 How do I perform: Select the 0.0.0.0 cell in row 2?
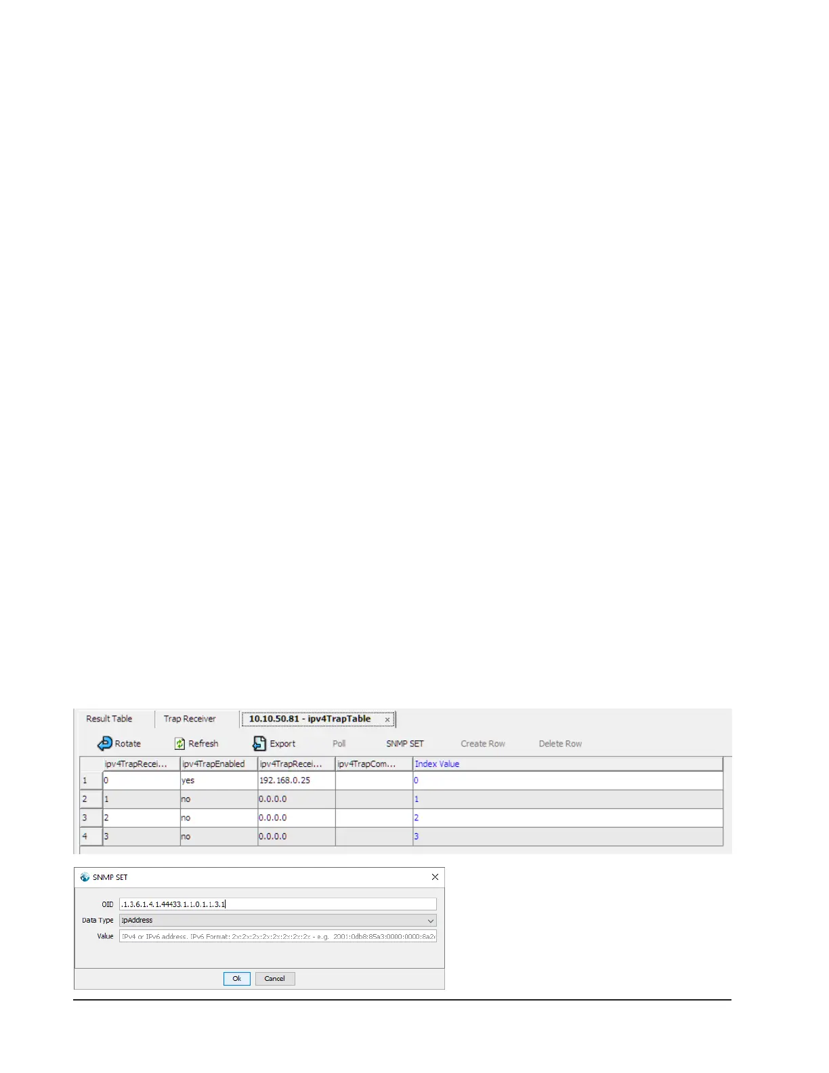pos(297,799)
